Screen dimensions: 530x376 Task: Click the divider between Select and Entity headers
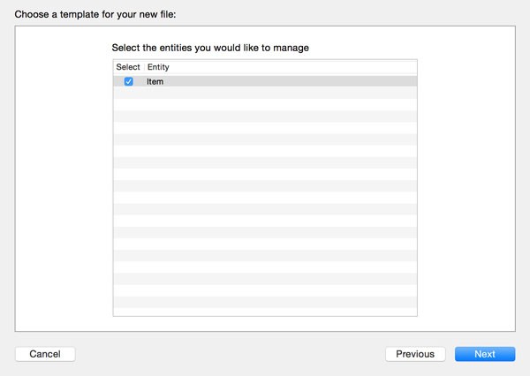click(144, 67)
